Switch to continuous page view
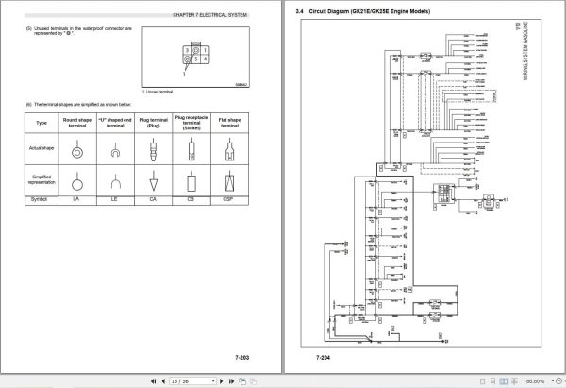The width and height of the screenshot is (566, 388). pyautogui.click(x=492, y=381)
